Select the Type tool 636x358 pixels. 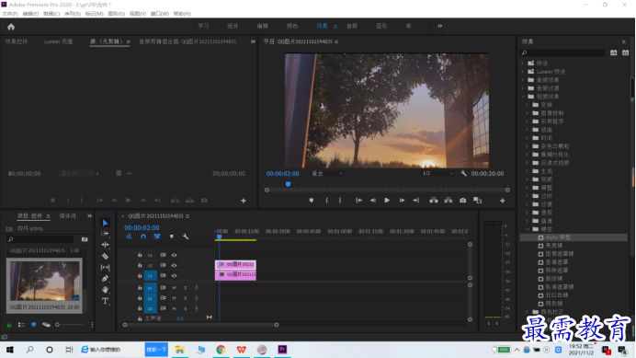(105, 301)
